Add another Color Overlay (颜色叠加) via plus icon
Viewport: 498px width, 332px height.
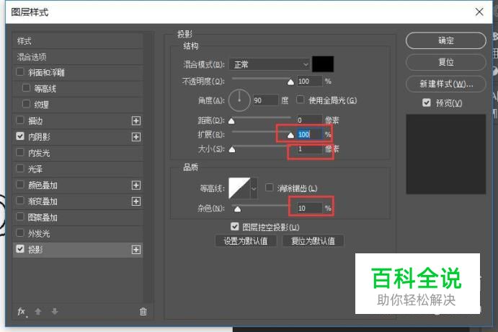[136, 185]
